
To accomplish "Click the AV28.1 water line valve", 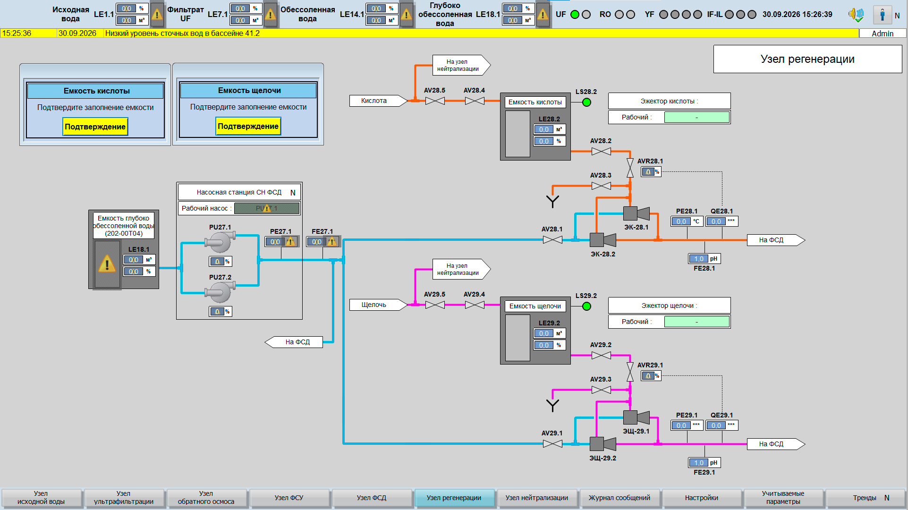I will point(552,240).
